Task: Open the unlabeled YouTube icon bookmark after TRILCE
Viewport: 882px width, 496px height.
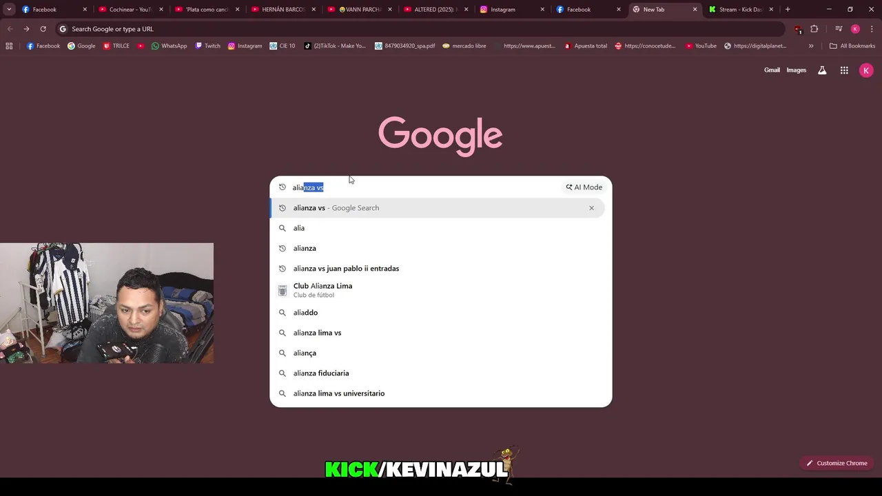Action: (141, 46)
